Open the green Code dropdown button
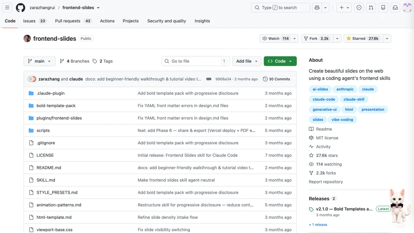Image resolution: width=414 pixels, height=233 pixels. [x=280, y=61]
